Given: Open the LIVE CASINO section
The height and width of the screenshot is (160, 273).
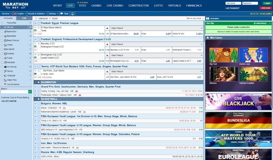Looking at the screenshot, I should (115, 6).
